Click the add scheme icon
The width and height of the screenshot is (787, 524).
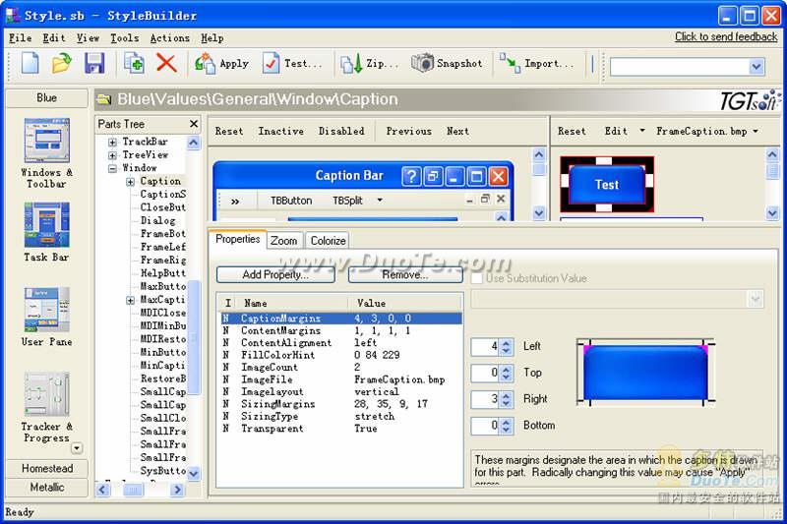pos(134,64)
